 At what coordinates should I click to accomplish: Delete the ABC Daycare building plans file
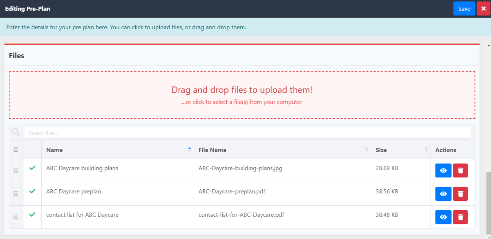[460, 171]
